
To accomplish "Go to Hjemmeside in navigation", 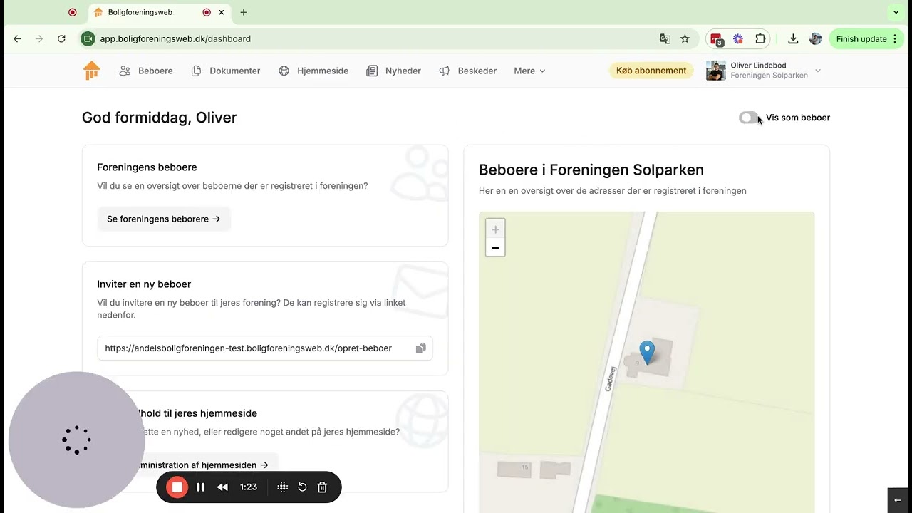I will pyautogui.click(x=313, y=71).
